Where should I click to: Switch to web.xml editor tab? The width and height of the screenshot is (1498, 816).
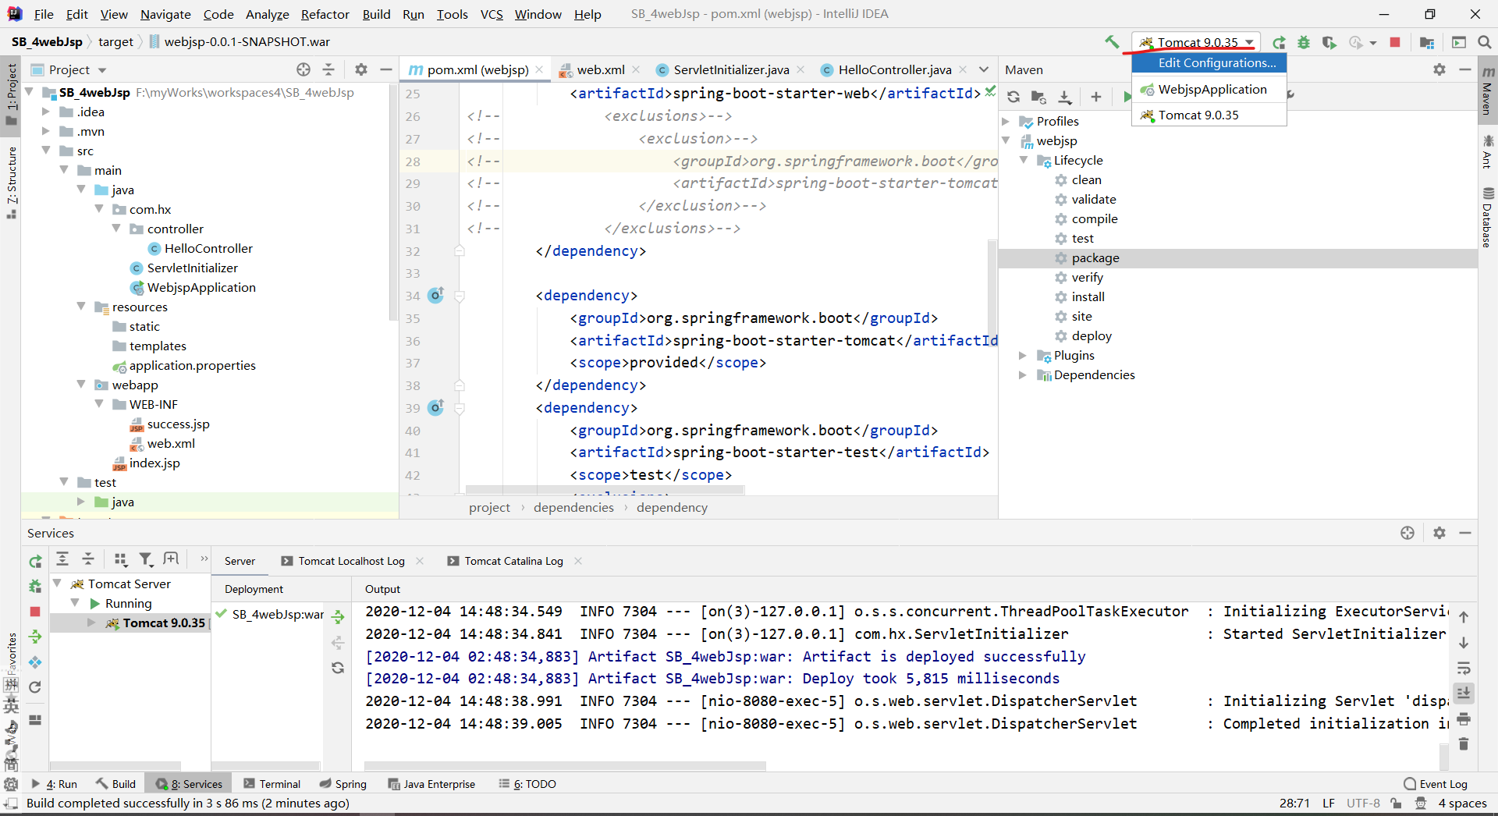pyautogui.click(x=600, y=69)
